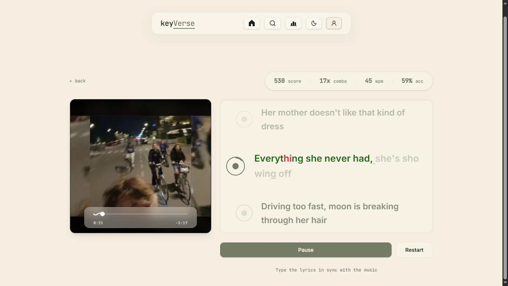The width and height of the screenshot is (508, 286).
Task: Click the '17x combo' stat
Action: [x=333, y=81]
